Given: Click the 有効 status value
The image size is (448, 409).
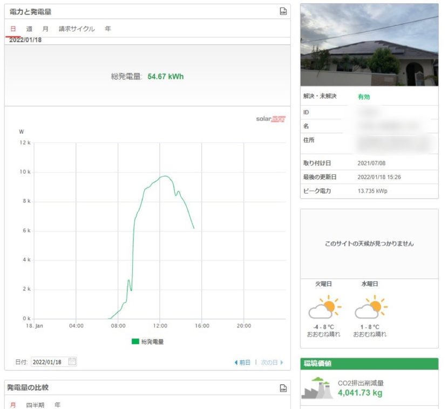Looking at the screenshot, I should point(364,97).
